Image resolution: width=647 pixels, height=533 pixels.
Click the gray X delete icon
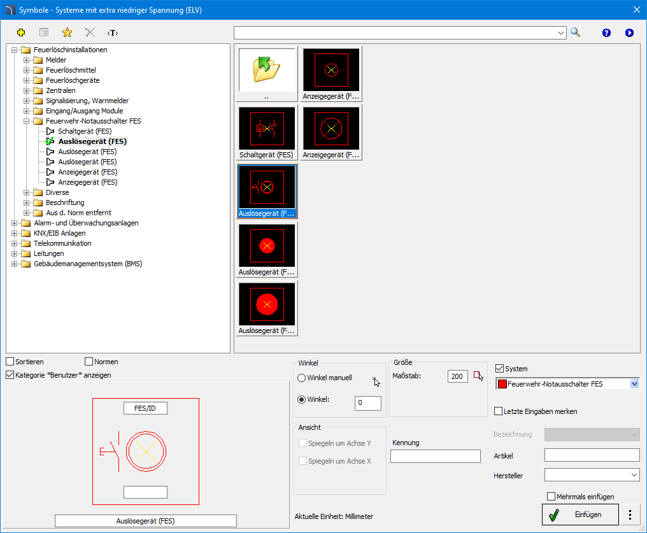[90, 32]
